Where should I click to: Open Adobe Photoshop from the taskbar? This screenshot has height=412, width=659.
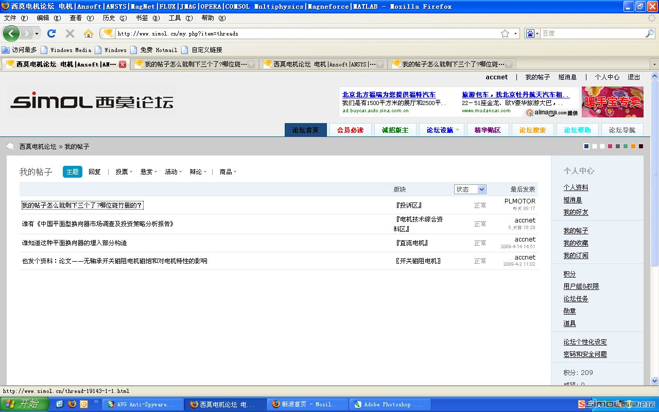(x=390, y=404)
